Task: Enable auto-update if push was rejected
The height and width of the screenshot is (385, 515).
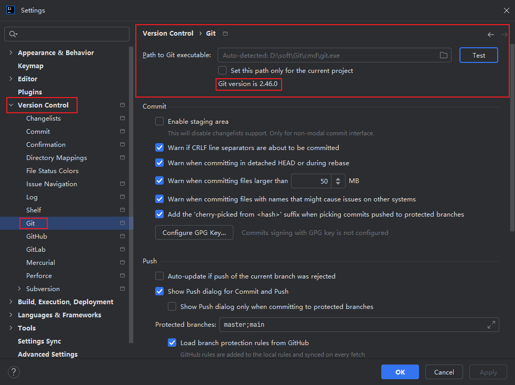Action: pyautogui.click(x=159, y=276)
